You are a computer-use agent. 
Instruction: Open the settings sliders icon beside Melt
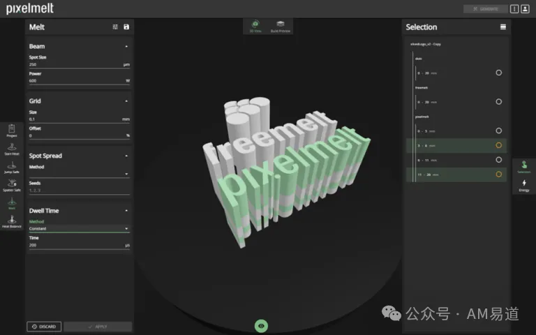click(x=115, y=27)
